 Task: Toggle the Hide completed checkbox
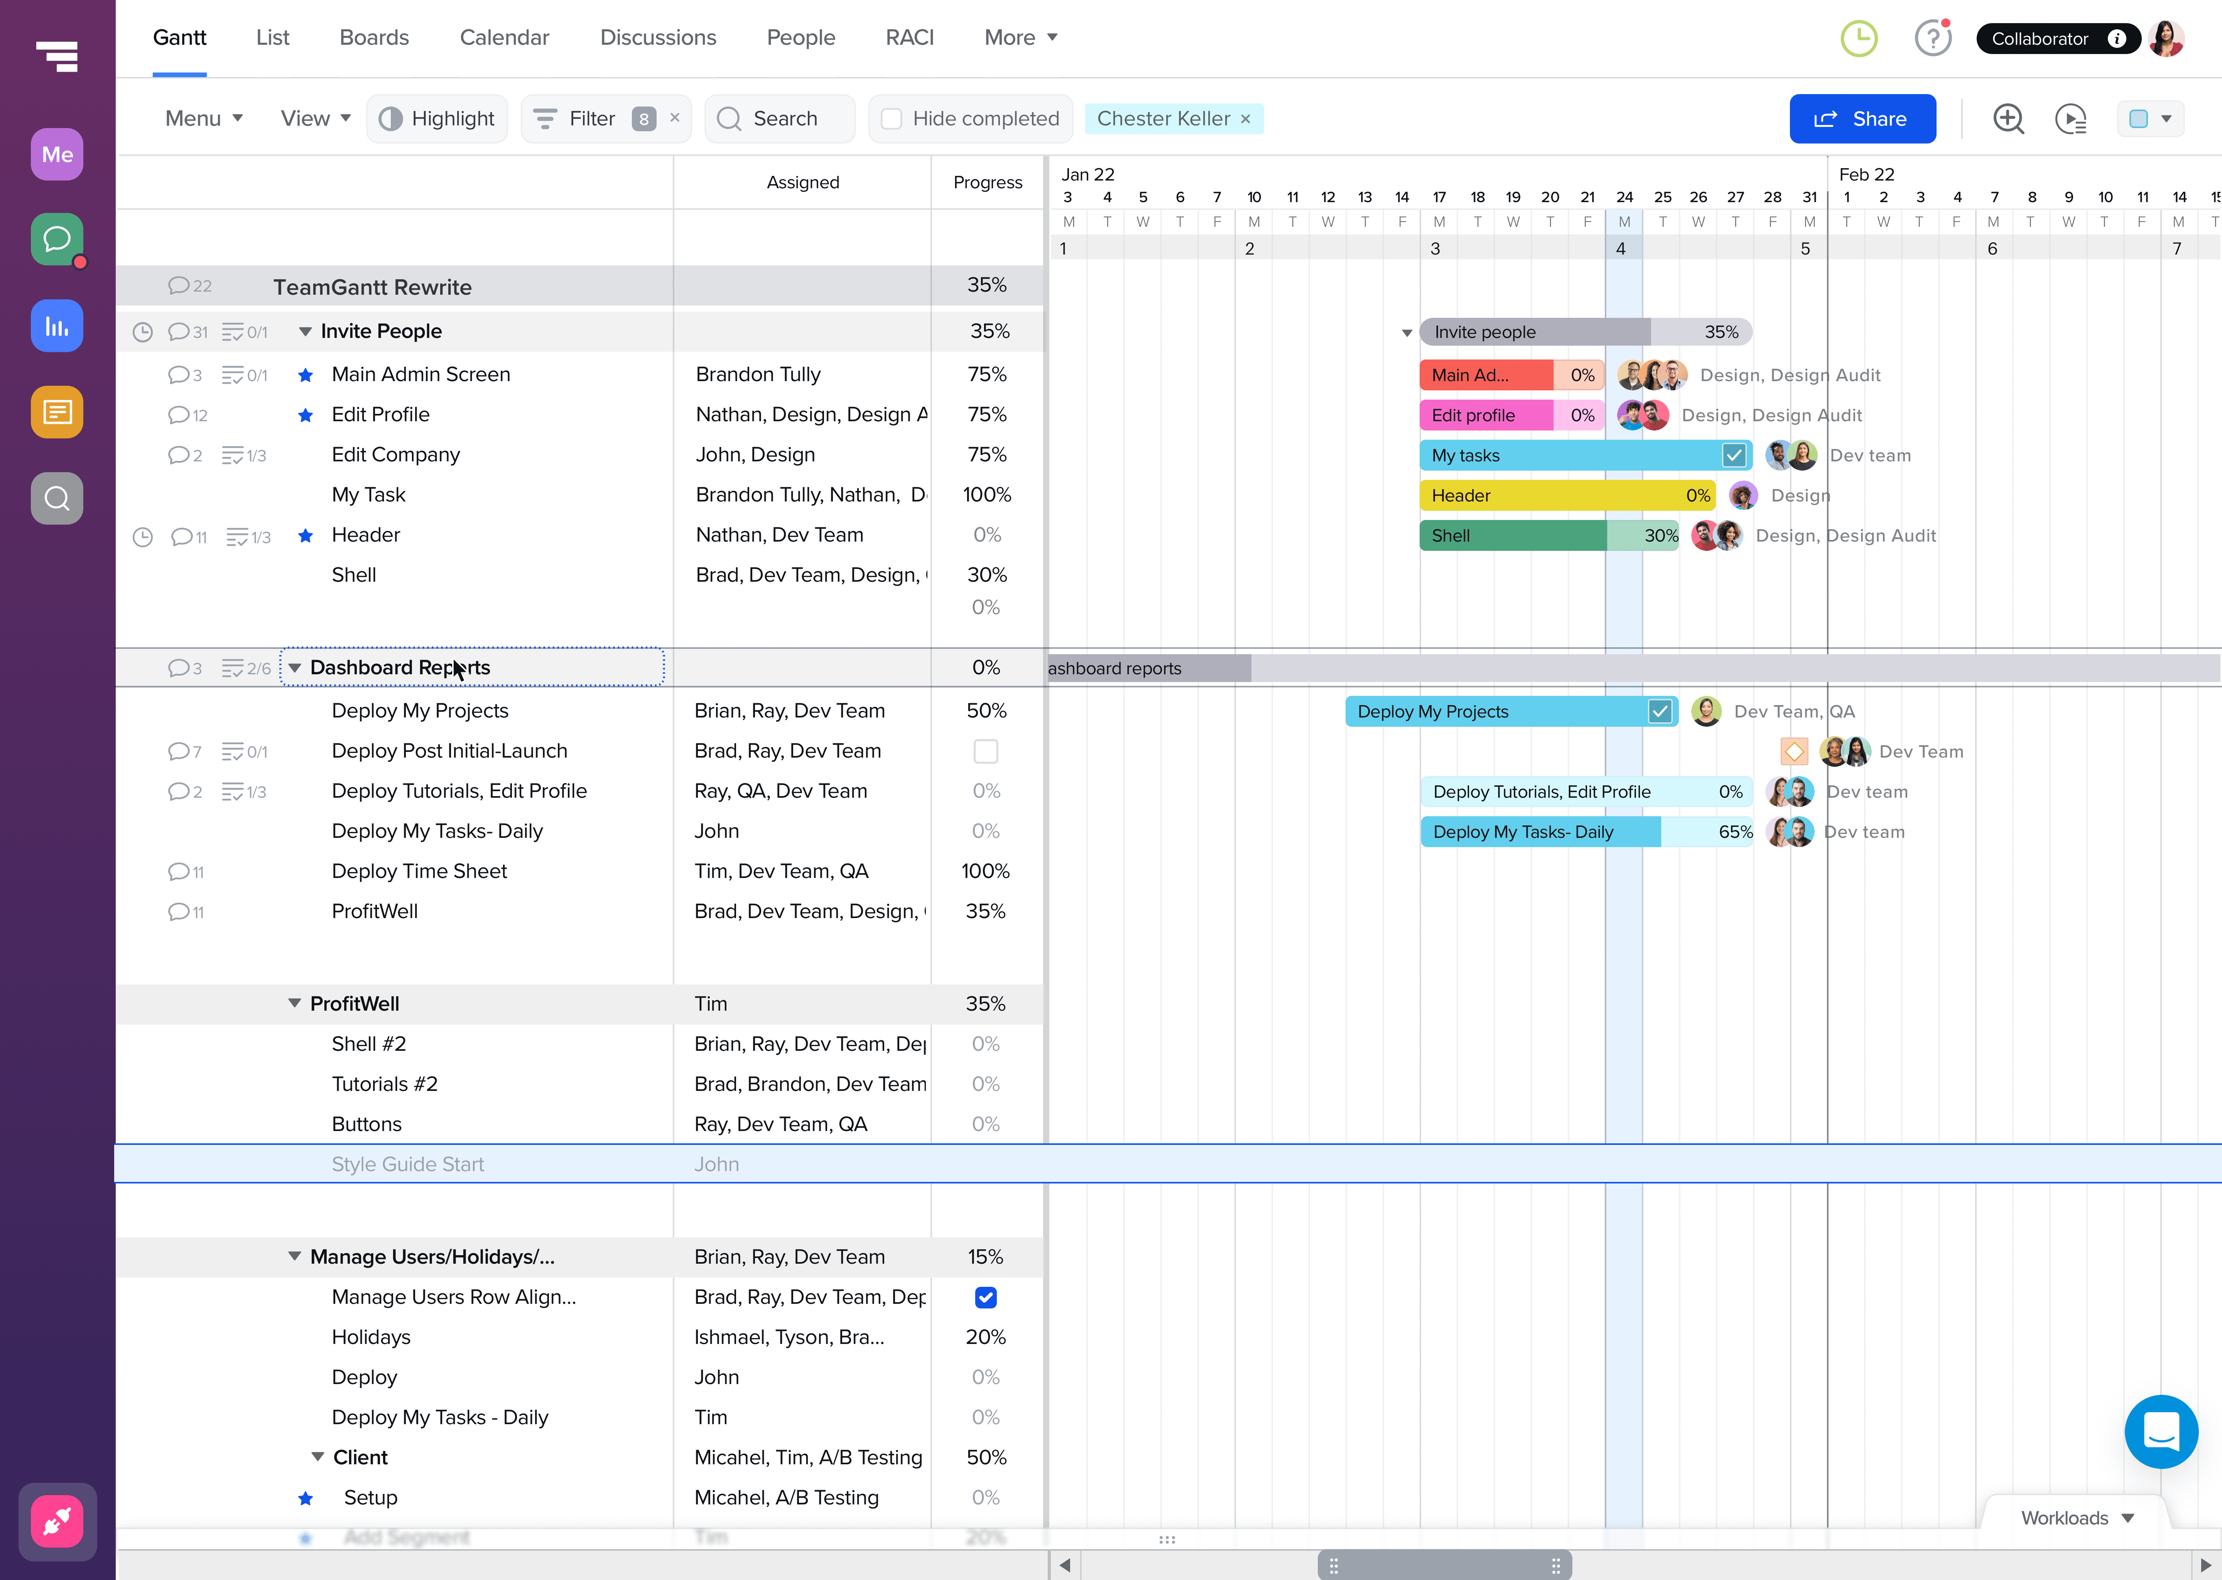[x=891, y=119]
